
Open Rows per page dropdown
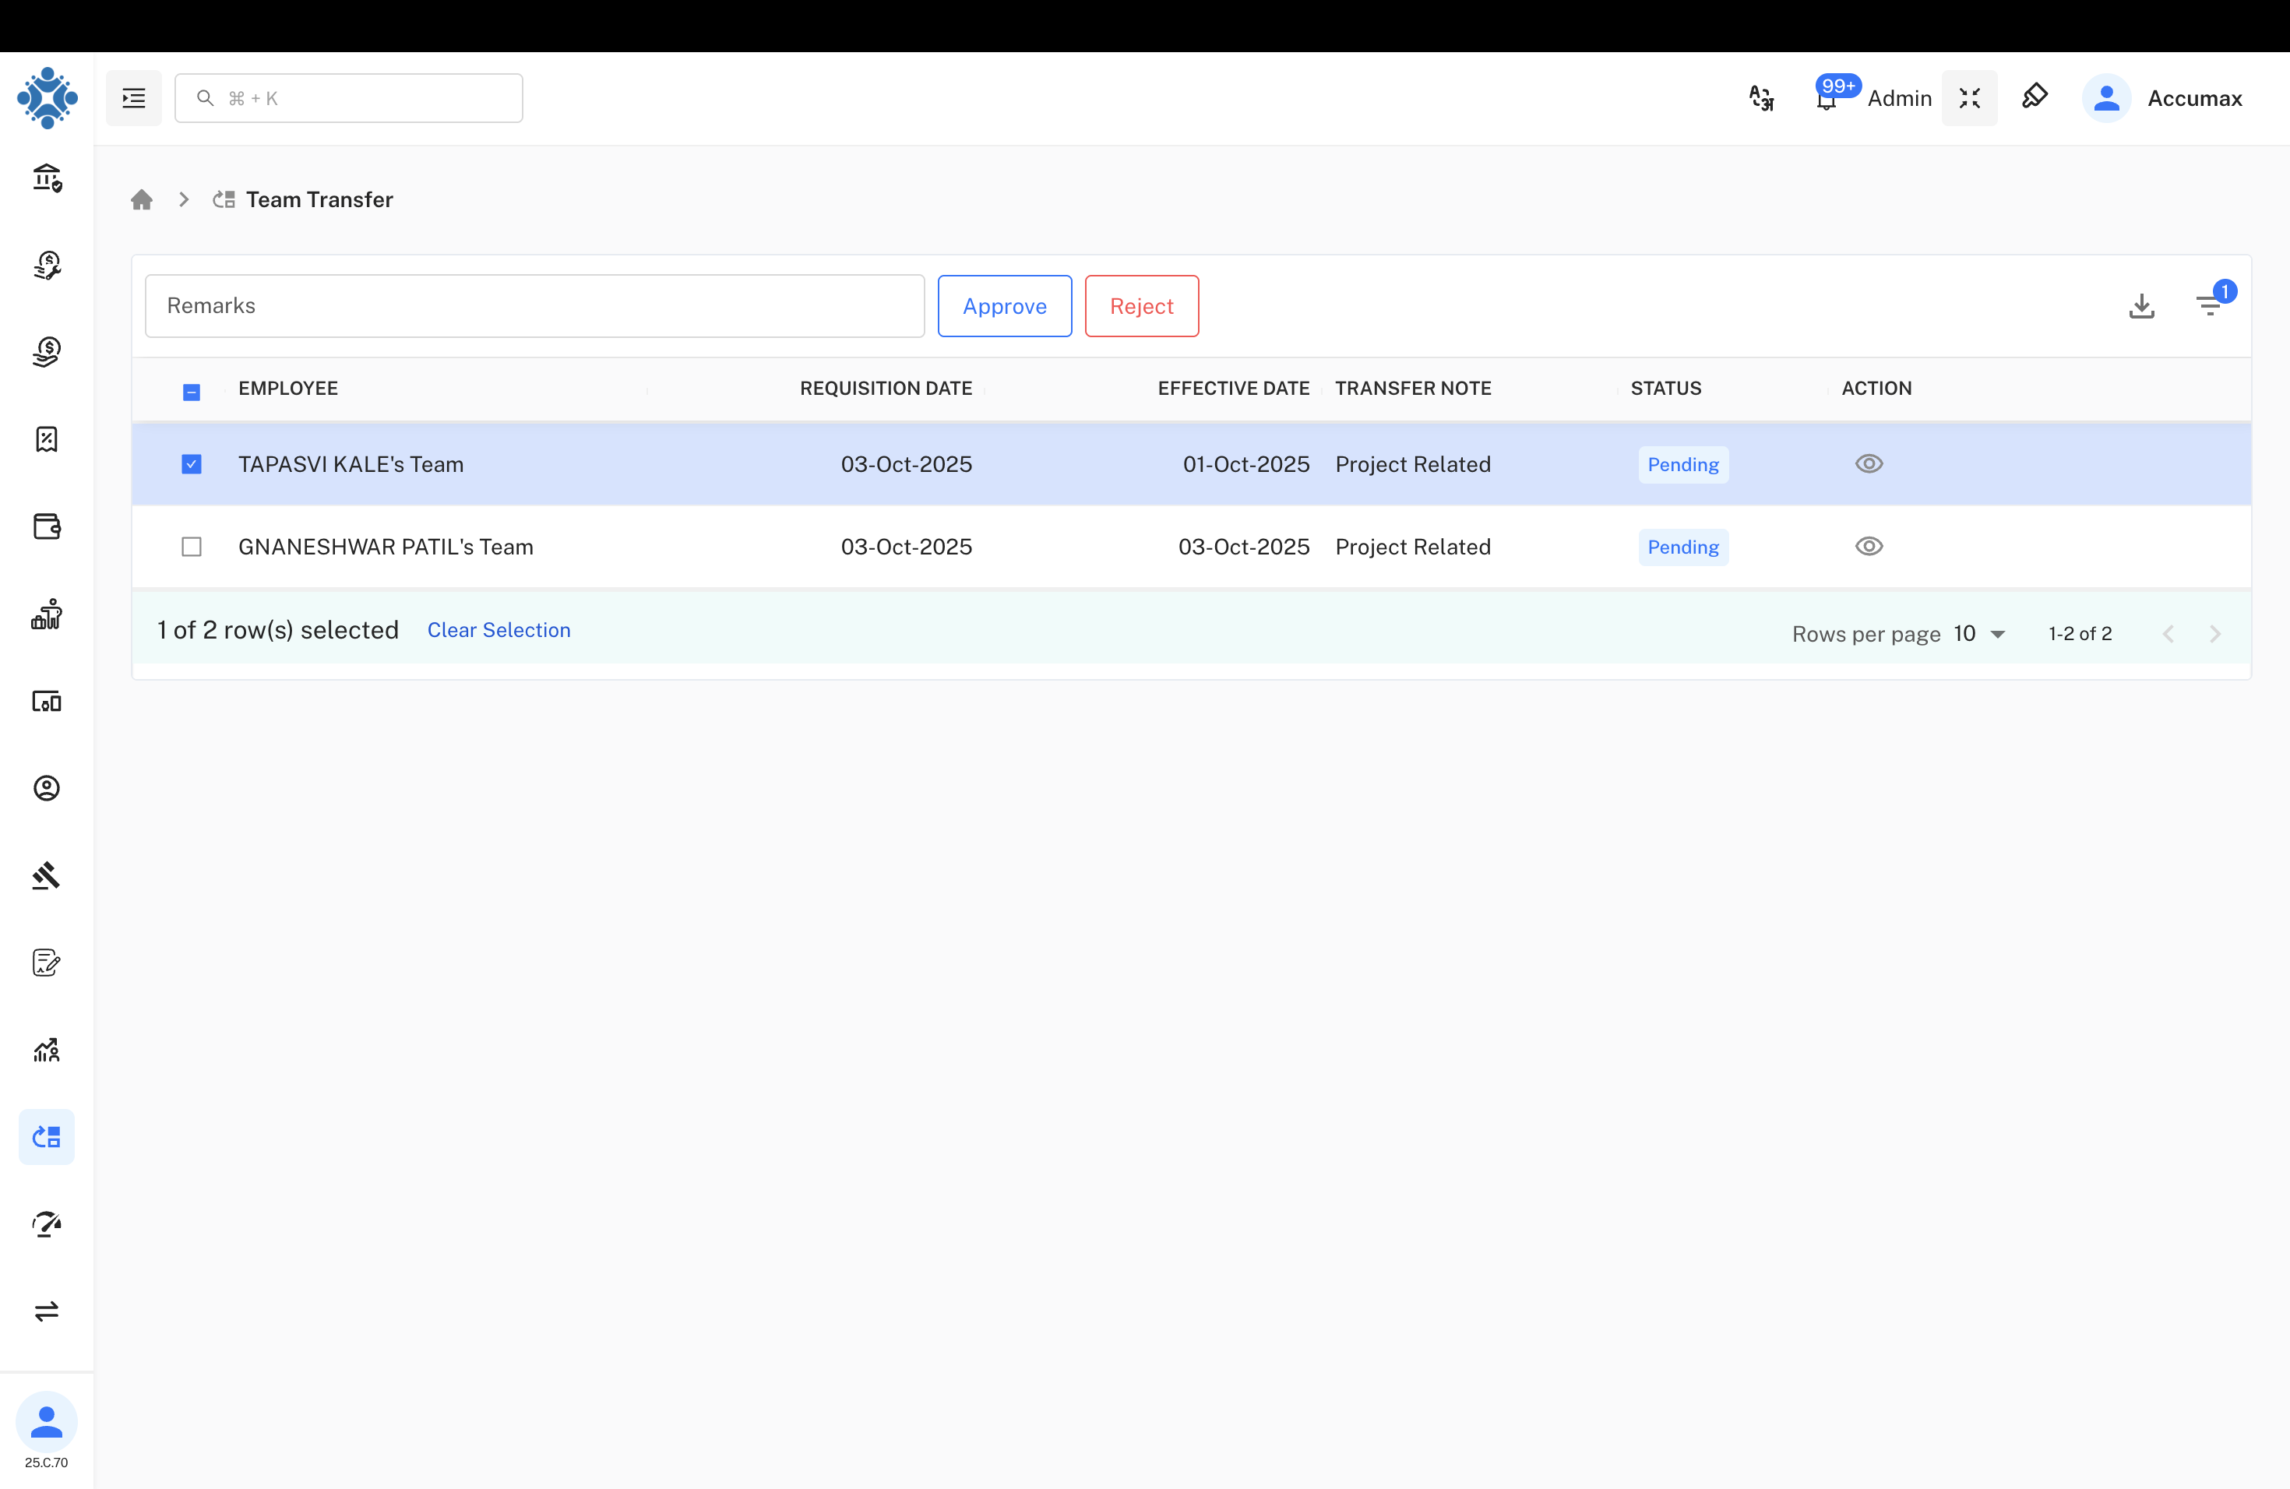coord(1980,634)
